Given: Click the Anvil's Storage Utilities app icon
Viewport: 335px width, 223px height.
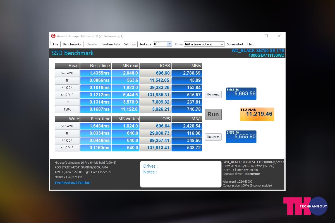Looking at the screenshot, I should click(x=53, y=36).
